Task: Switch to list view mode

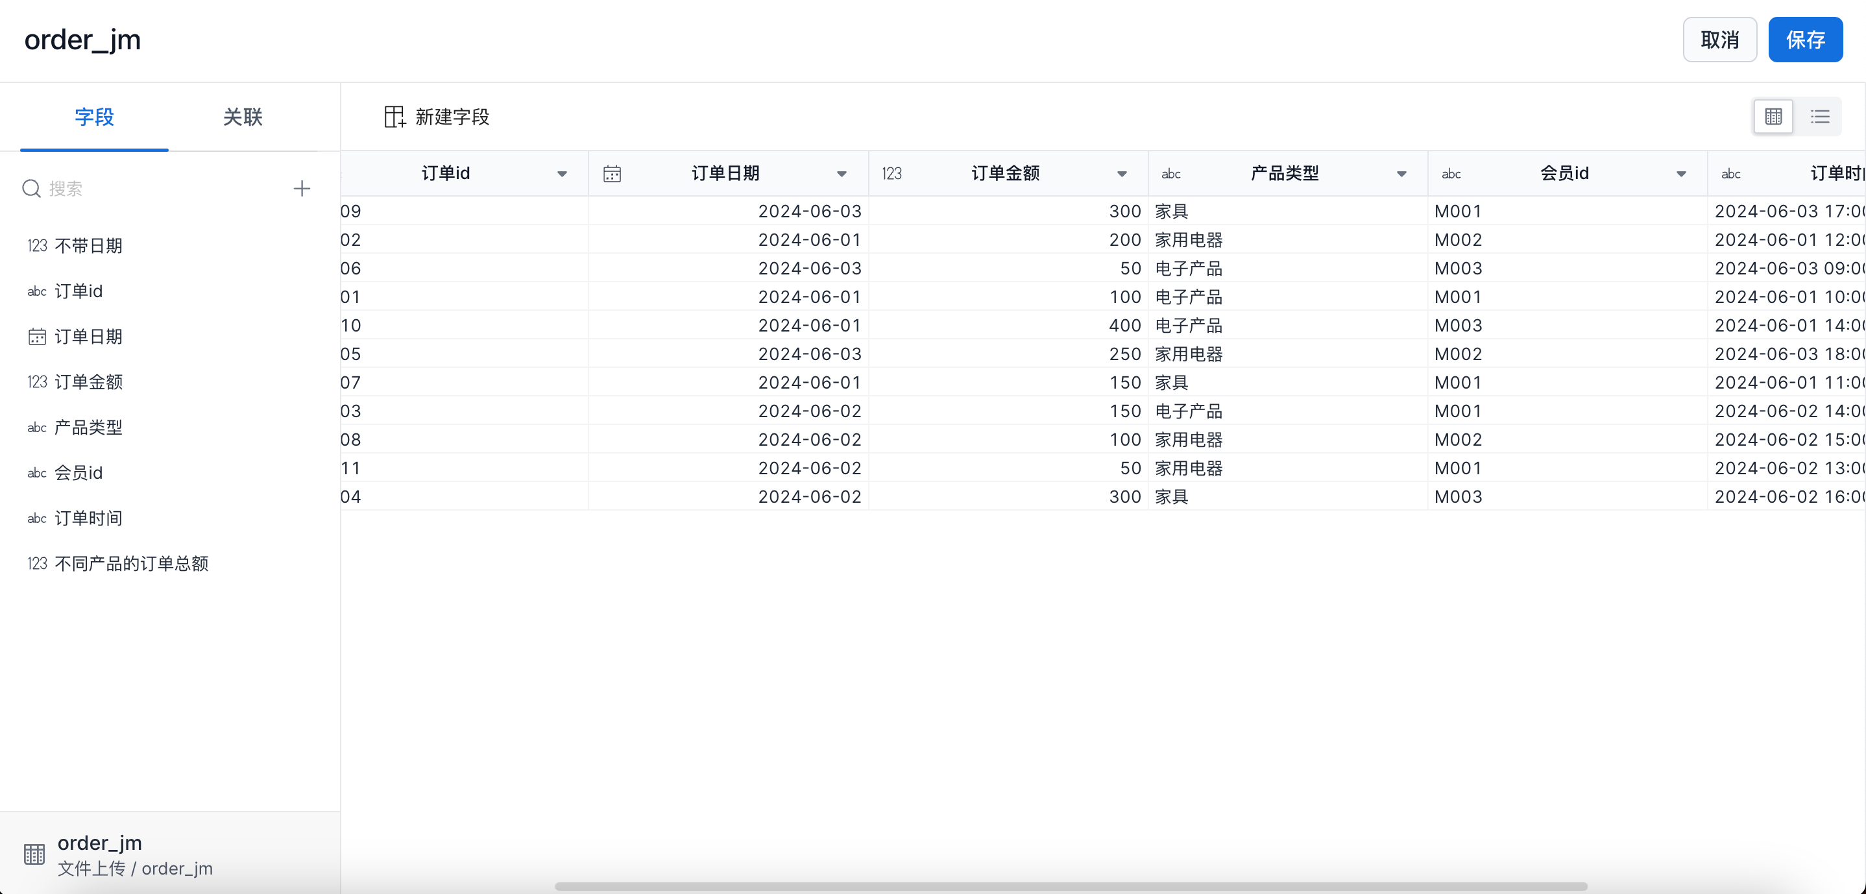Action: point(1820,117)
